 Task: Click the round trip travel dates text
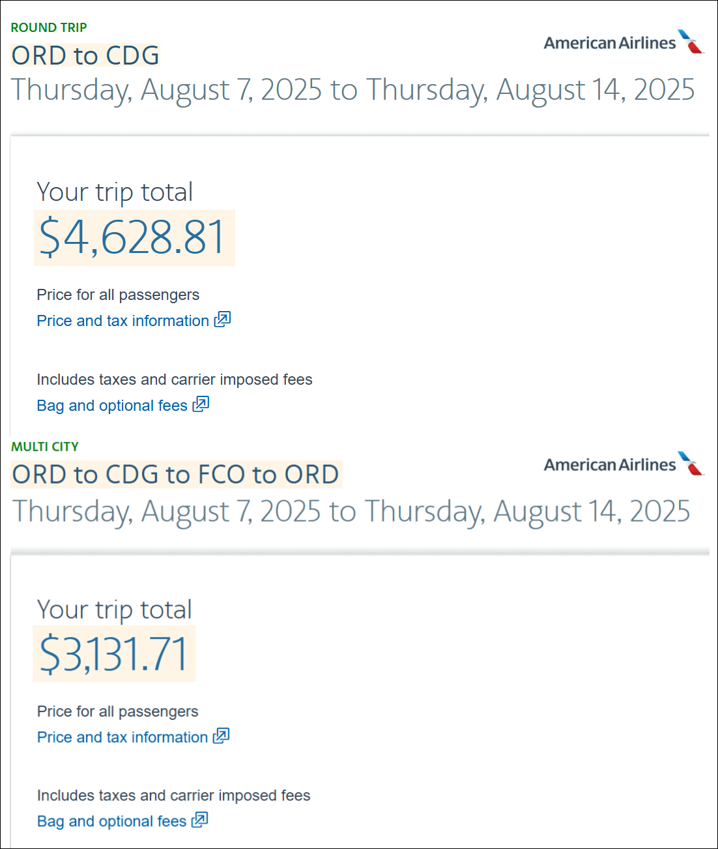pos(353,90)
